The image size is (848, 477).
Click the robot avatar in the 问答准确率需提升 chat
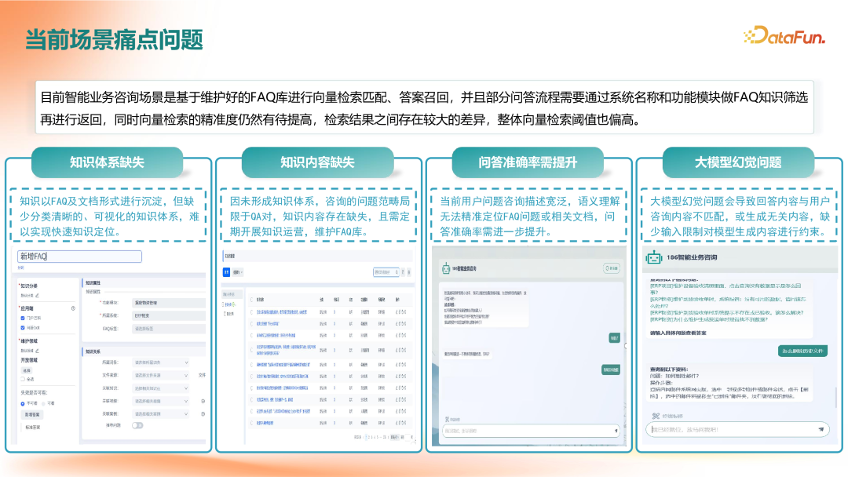[x=446, y=268]
